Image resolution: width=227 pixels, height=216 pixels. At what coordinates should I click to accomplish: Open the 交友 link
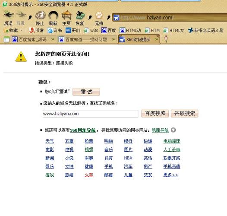click(148, 175)
